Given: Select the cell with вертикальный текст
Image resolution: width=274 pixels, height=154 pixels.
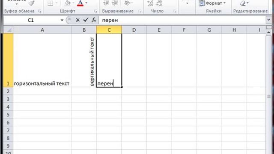Looking at the screenshot, I should click(x=84, y=60).
